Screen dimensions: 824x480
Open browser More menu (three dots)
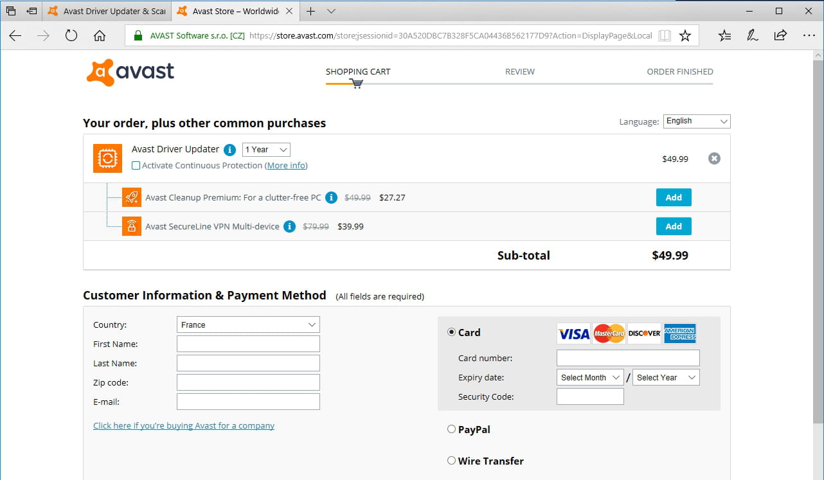click(x=809, y=36)
